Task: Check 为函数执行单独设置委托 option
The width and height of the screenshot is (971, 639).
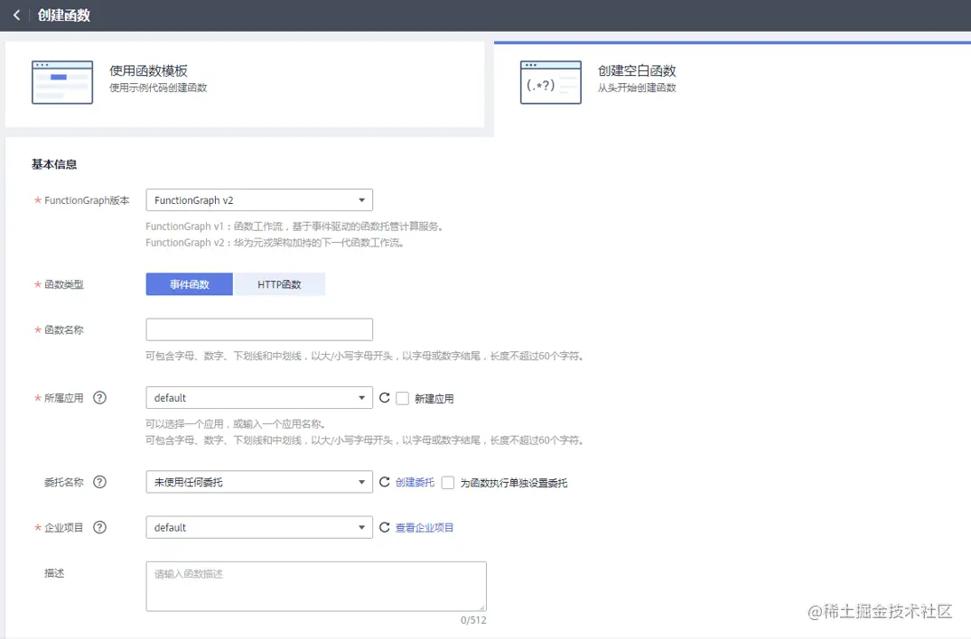Action: [448, 483]
